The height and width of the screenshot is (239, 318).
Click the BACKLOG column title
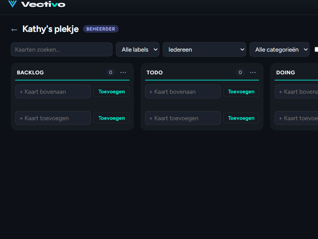point(30,72)
